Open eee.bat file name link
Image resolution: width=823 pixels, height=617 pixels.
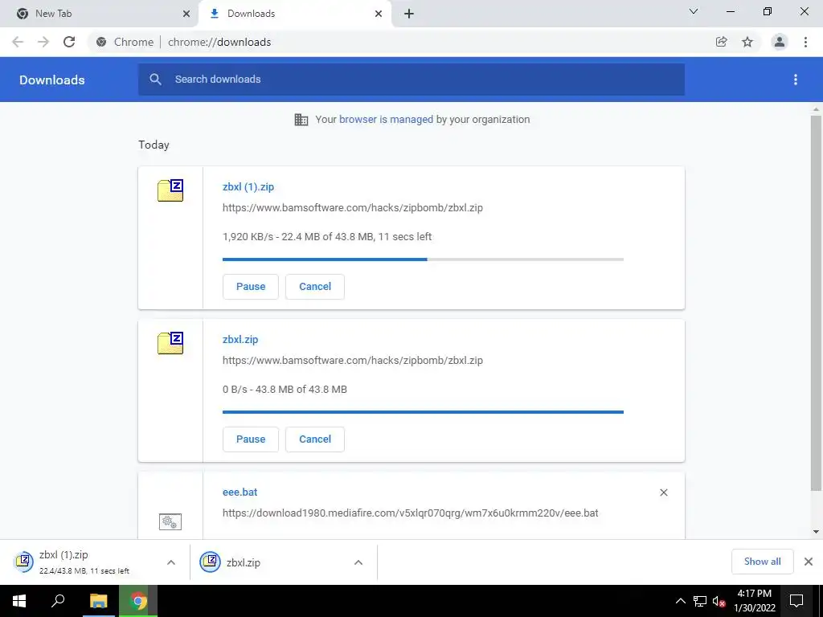(x=240, y=492)
